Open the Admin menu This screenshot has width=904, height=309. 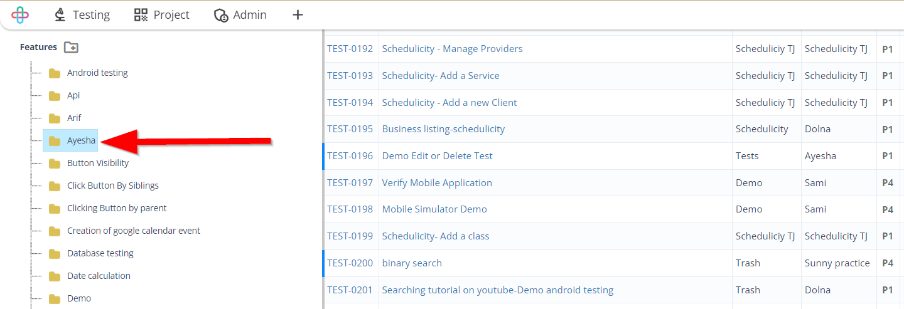point(240,15)
